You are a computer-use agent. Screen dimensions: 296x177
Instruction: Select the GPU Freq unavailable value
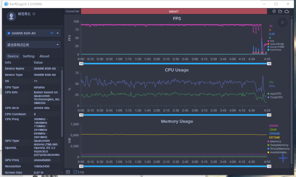point(42,160)
